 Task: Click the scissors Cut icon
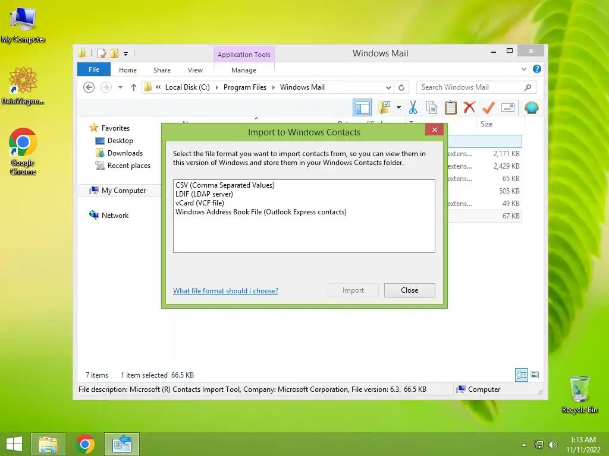pos(413,107)
